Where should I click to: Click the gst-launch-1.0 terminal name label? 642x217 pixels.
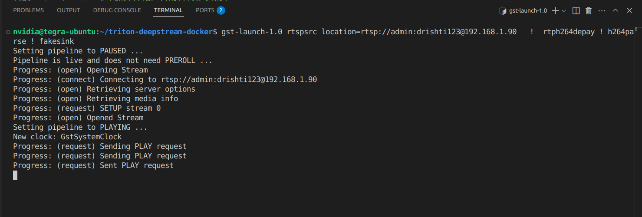point(528,10)
